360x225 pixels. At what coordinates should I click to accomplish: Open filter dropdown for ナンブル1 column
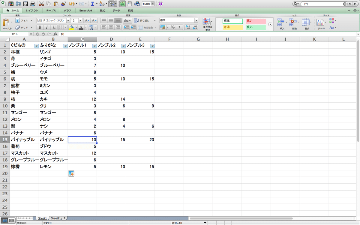[x=94, y=46]
